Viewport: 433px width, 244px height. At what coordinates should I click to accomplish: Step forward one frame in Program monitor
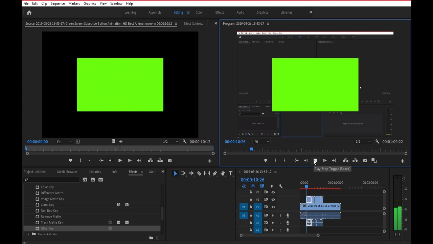[x=325, y=160]
